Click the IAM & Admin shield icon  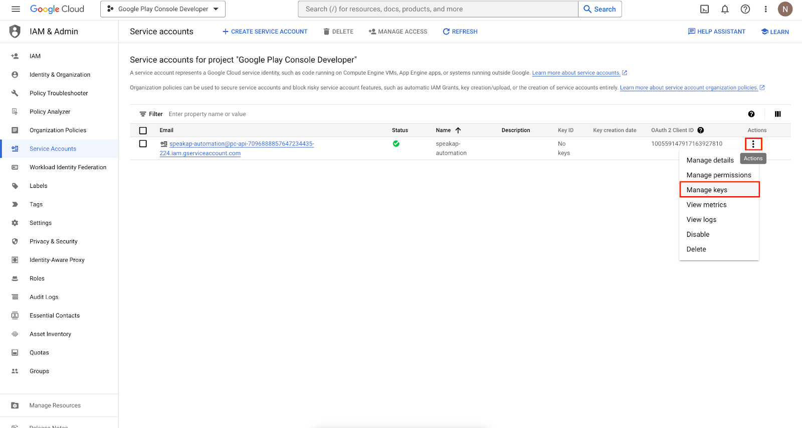point(15,32)
